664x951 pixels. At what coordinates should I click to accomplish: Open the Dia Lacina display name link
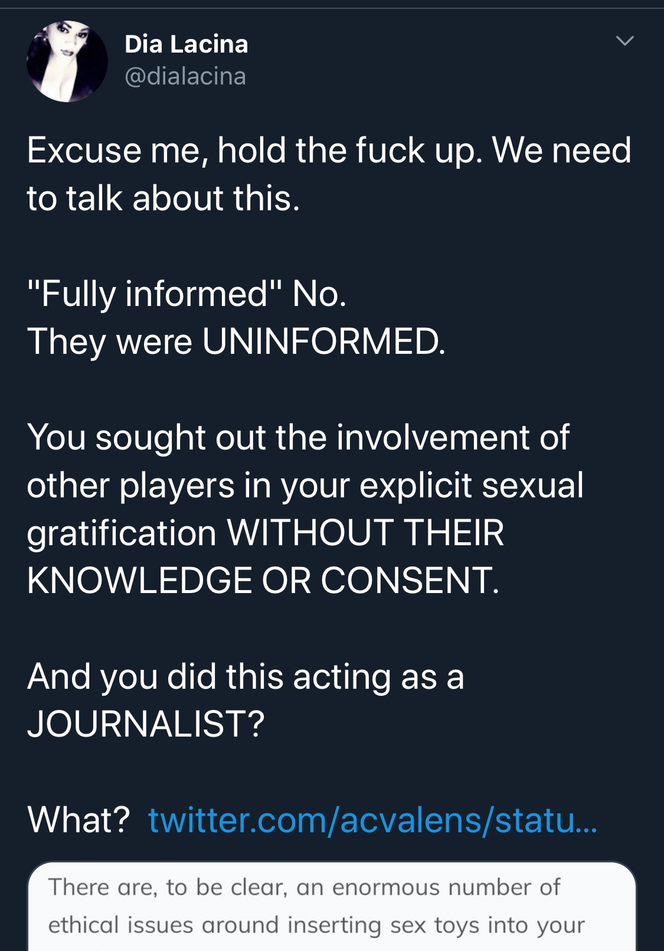pos(187,44)
